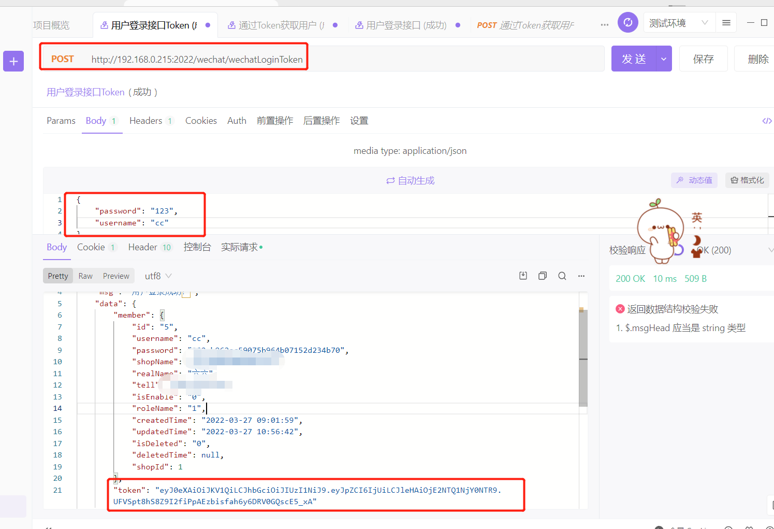
Task: Click the media type: application/json label
Action: (410, 151)
